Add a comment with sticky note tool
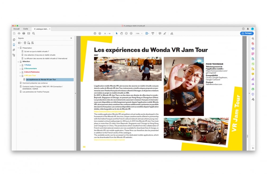This screenshot has width=267, height=174. pyautogui.click(x=160, y=33)
